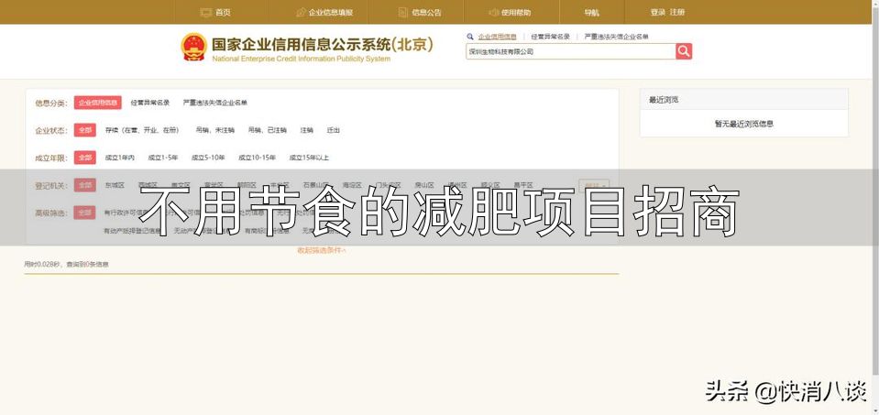Select 经营异常名录 in 信息分类 filter
The image size is (879, 415).
(x=150, y=103)
